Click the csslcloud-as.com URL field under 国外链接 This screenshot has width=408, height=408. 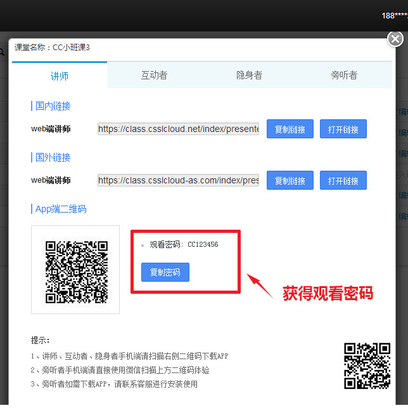(178, 180)
